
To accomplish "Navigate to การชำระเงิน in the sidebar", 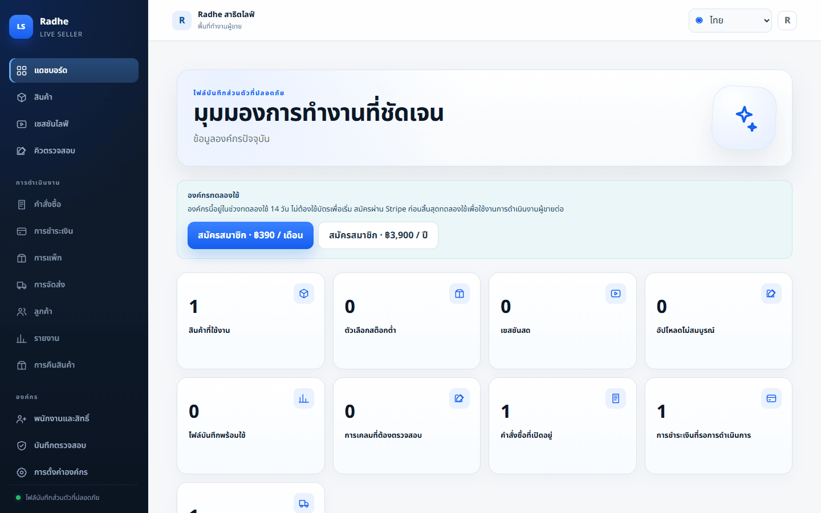I will (74, 231).
